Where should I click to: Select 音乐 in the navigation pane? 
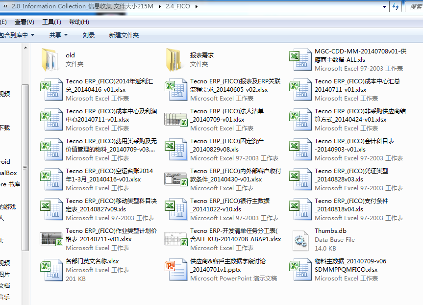tap(5, 297)
